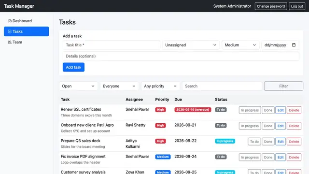The width and height of the screenshot is (309, 174).
Task: Mark Renew SSL certificates as Done
Action: point(268,110)
